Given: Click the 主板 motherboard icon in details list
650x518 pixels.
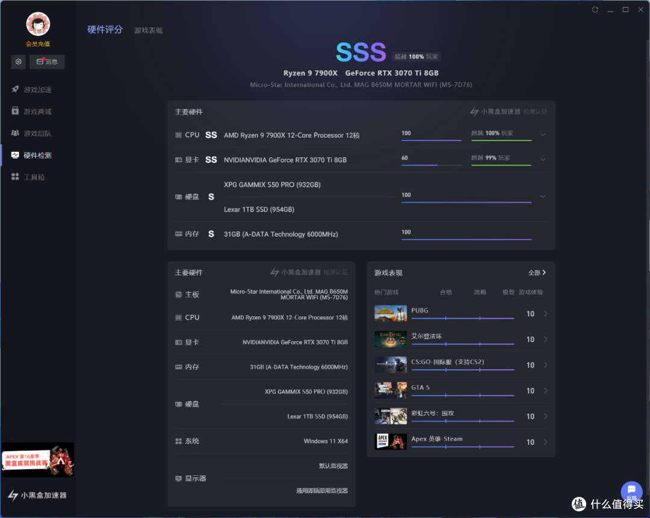Looking at the screenshot, I should pyautogui.click(x=179, y=295).
